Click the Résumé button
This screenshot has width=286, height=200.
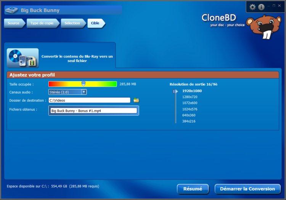pos(193,189)
